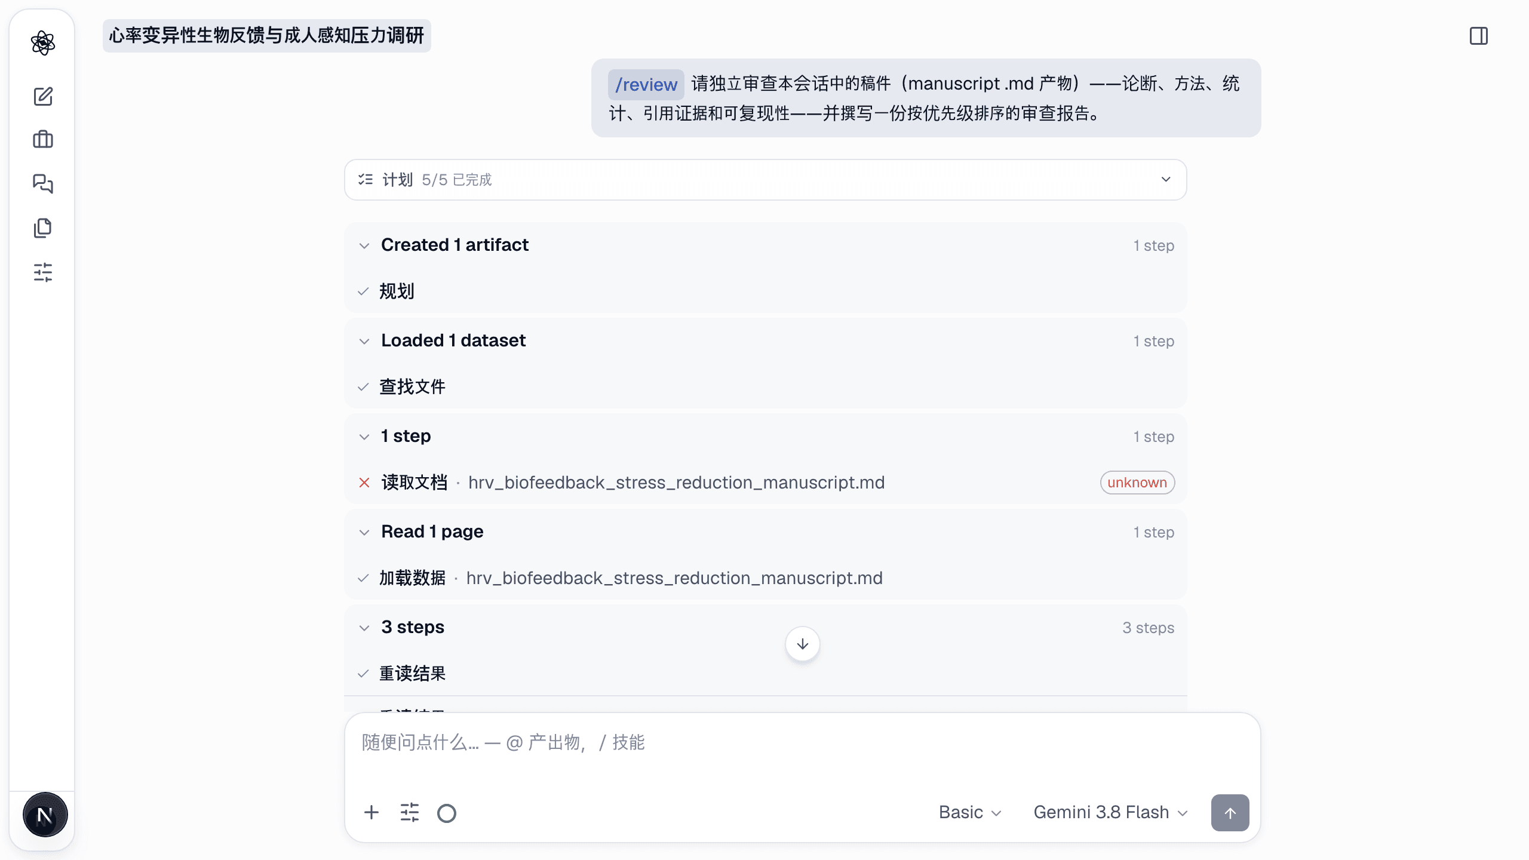Open the 重读结果 step row

click(x=765, y=674)
